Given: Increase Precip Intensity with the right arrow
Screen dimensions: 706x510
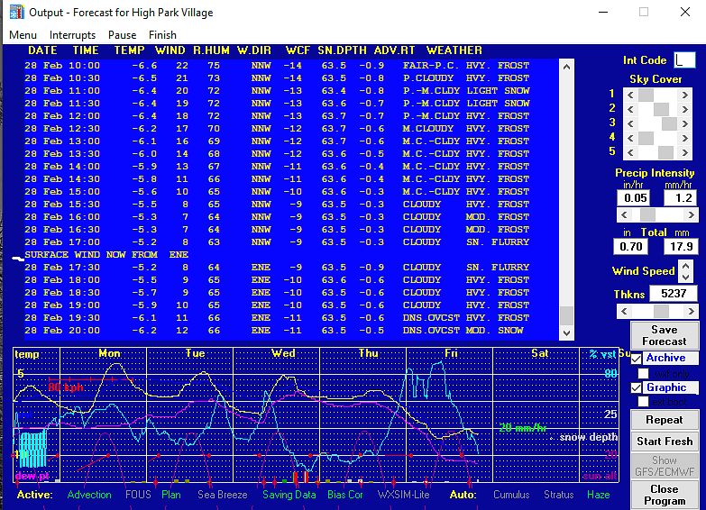Looking at the screenshot, I should (x=691, y=214).
